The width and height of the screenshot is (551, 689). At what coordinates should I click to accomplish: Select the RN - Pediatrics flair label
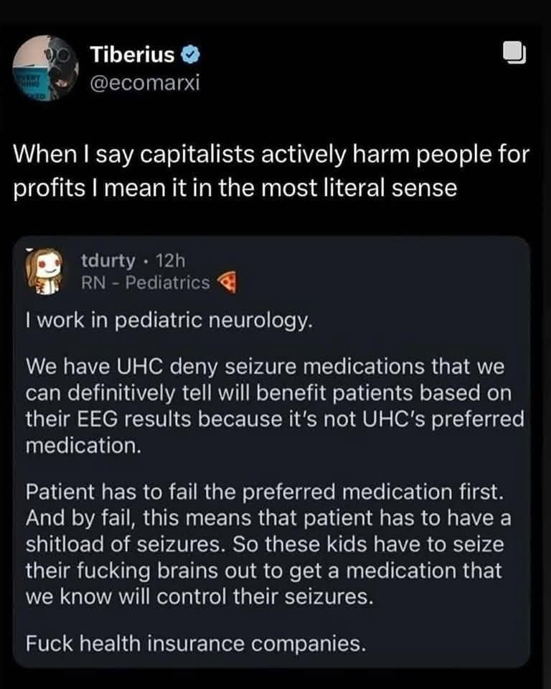(x=146, y=283)
